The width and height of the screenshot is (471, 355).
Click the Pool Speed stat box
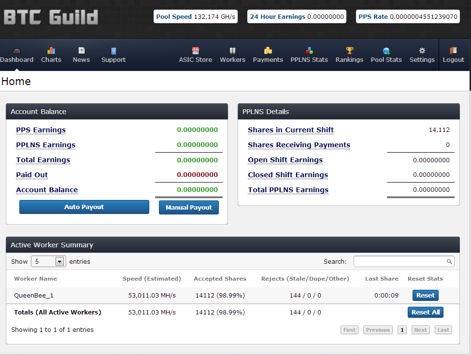pos(196,16)
